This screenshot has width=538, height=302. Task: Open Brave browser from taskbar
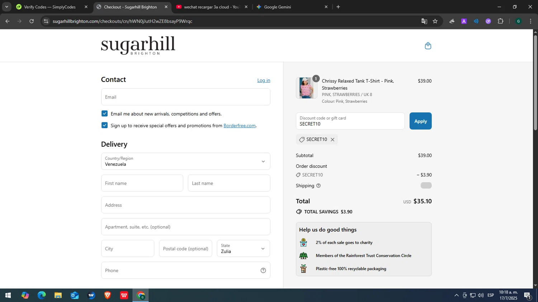[x=108, y=295]
